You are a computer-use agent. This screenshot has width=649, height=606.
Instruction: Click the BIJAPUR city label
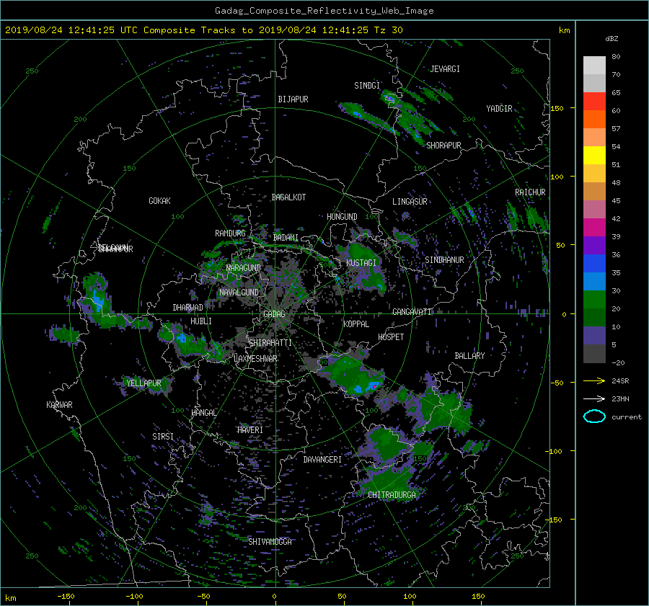293,99
